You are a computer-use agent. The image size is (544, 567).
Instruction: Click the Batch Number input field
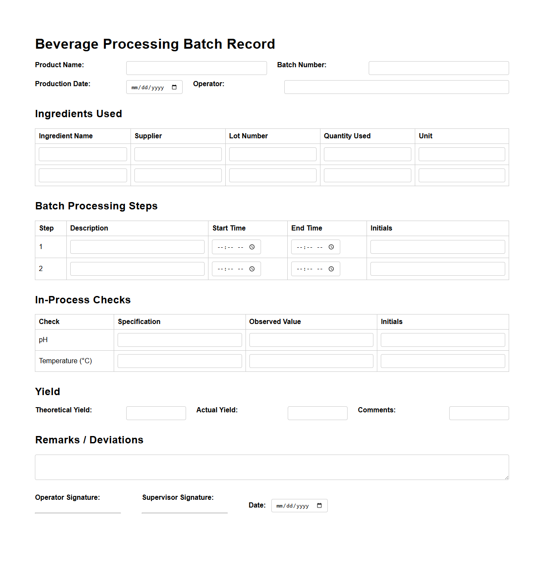(438, 68)
